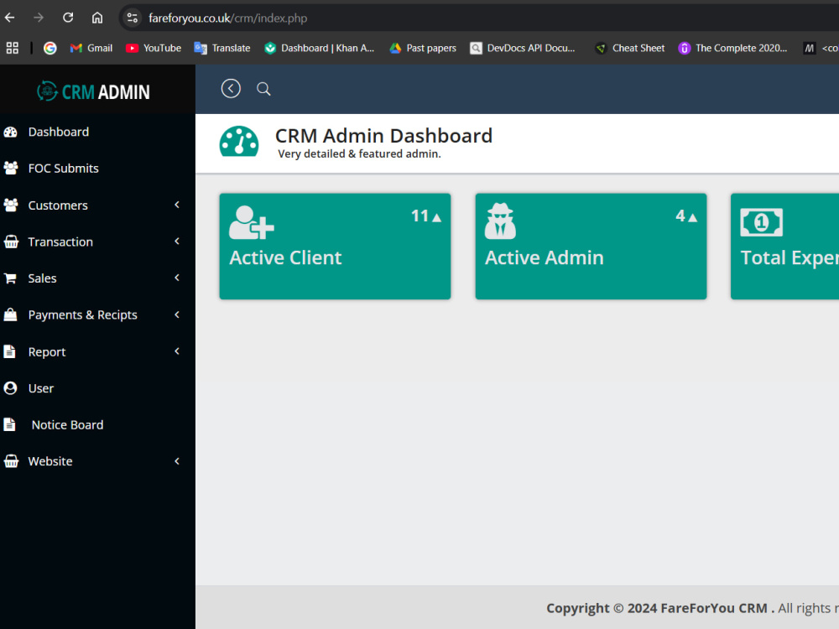Open the Website menu label

point(50,461)
